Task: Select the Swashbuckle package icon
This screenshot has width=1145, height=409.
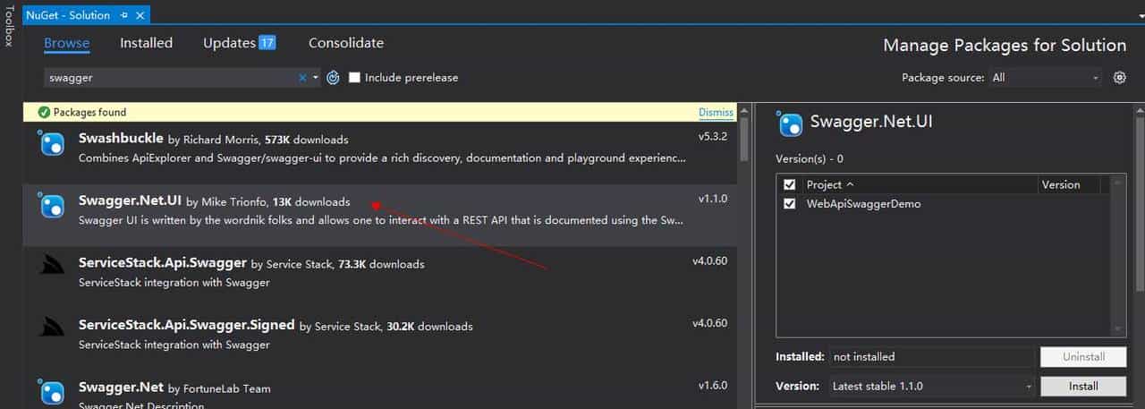Action: [51, 143]
